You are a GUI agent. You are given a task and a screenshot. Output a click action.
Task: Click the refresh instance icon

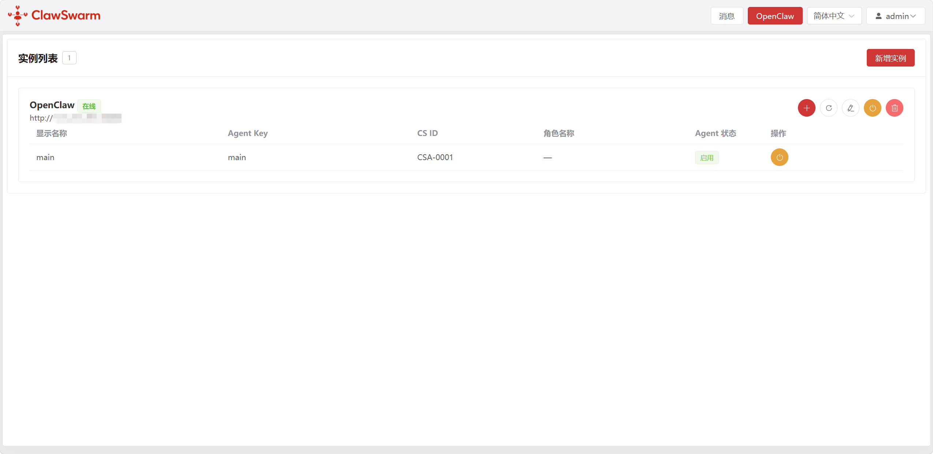click(828, 108)
